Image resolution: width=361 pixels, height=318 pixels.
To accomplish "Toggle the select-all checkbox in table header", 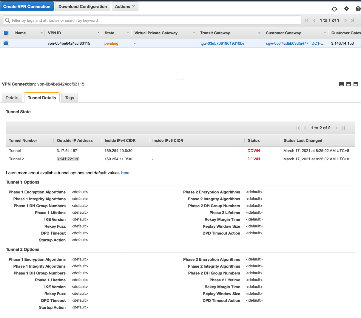I will tap(6, 33).
